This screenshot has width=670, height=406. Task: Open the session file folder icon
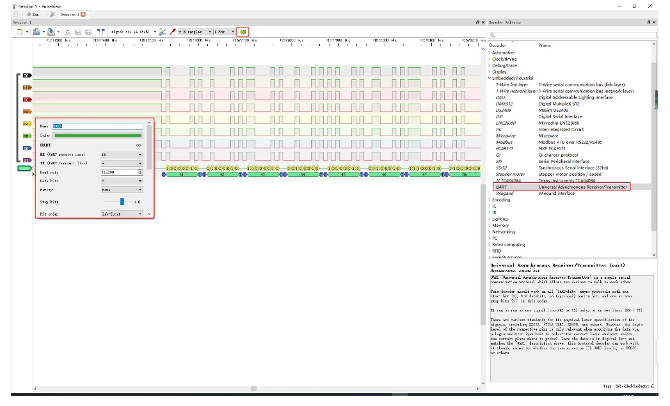point(36,32)
